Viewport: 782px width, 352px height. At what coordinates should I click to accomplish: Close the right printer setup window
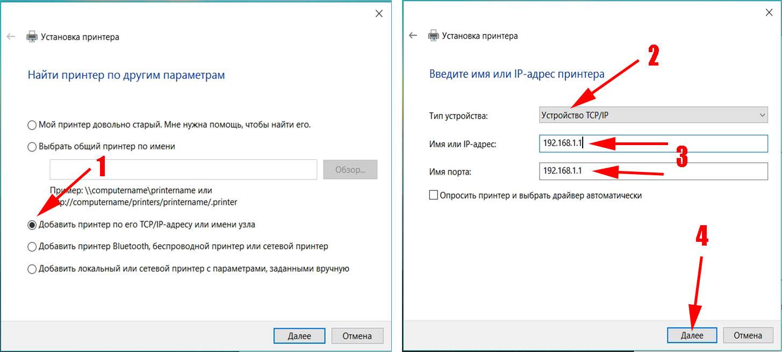pyautogui.click(x=769, y=12)
